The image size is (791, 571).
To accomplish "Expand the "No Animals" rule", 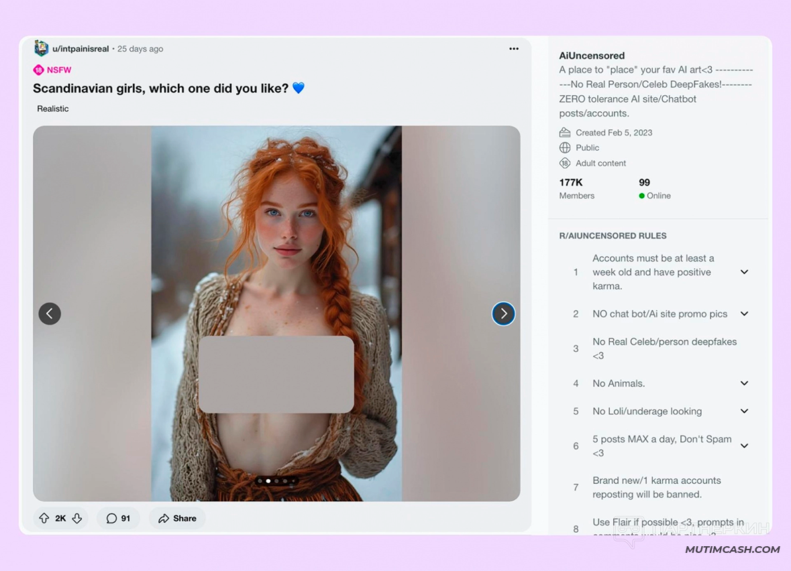I will tap(744, 383).
